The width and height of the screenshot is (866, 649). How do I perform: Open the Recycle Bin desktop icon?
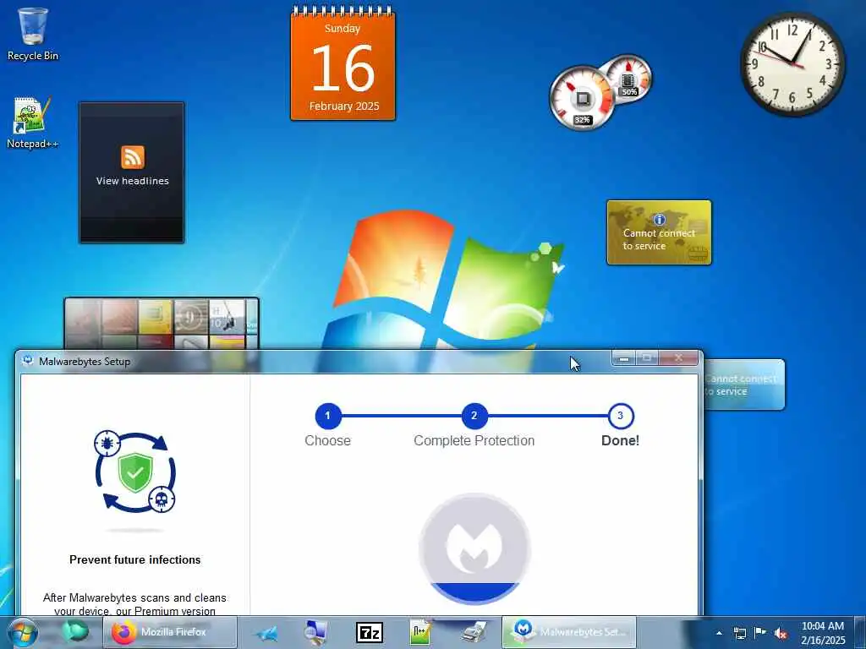pyautogui.click(x=33, y=34)
